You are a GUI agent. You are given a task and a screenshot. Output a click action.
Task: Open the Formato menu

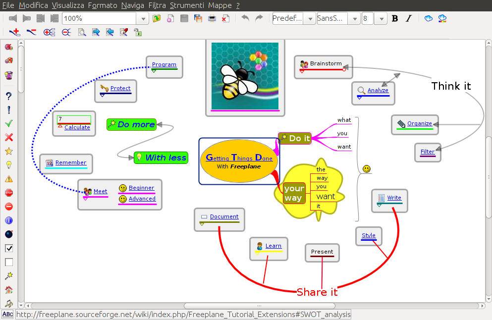pos(103,5)
